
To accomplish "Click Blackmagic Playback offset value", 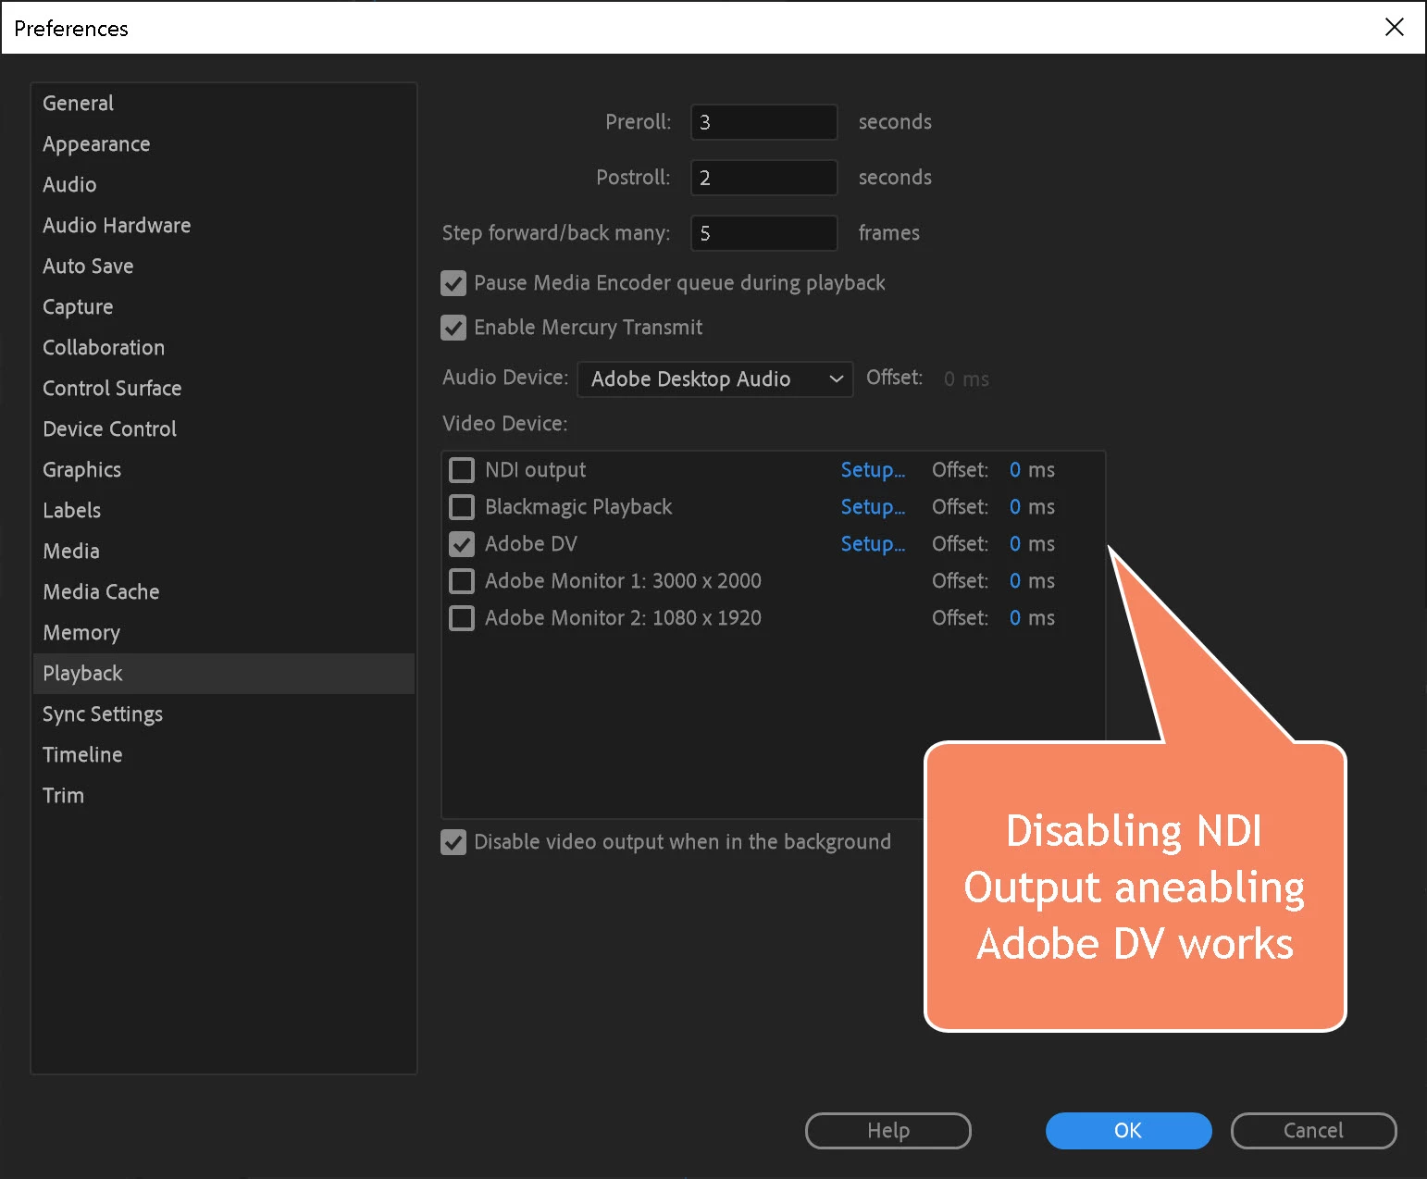I will [1015, 507].
